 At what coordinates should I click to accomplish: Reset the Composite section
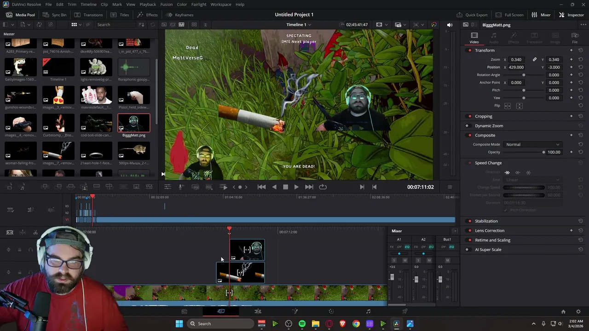pos(581,135)
